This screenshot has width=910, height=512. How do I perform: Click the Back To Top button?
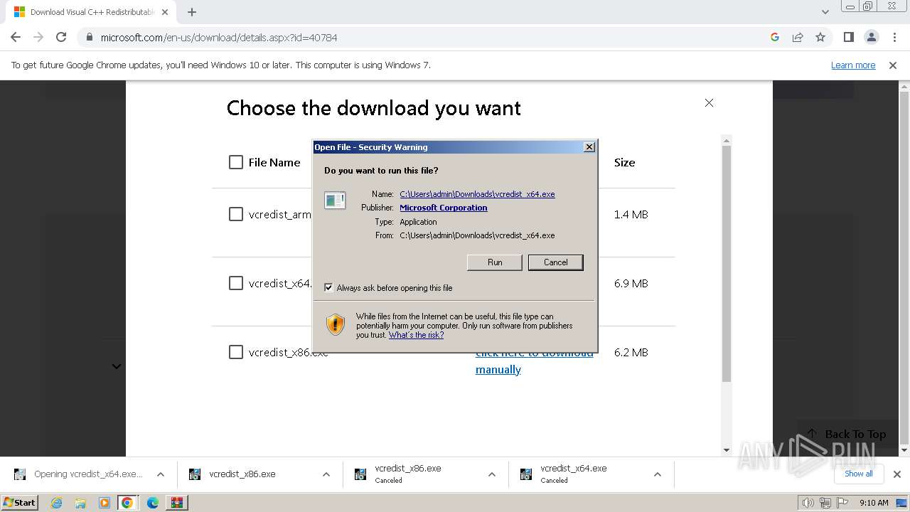click(846, 434)
